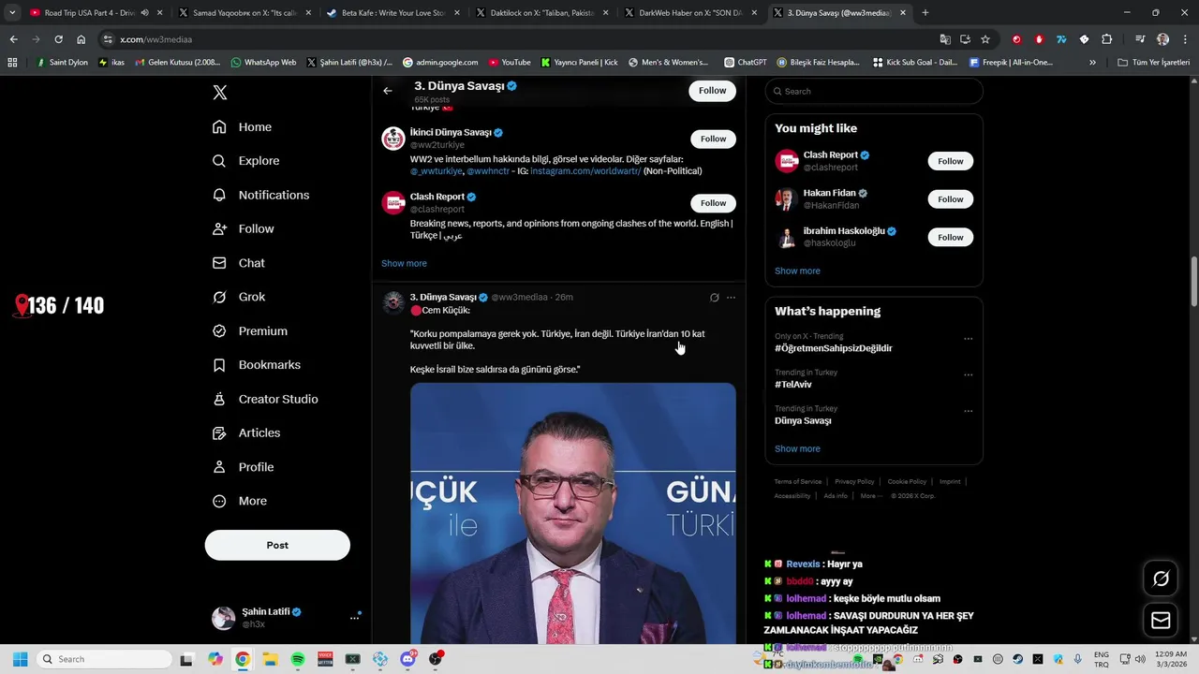1199x674 pixels.
Task: Click the X search field
Action: pyautogui.click(x=874, y=91)
